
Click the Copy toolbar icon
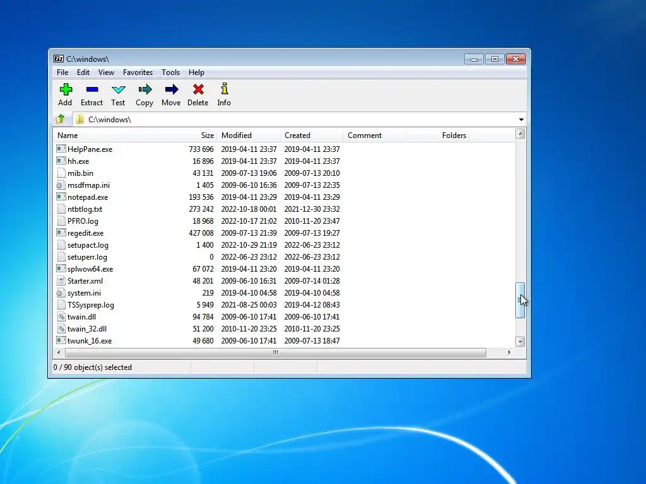coord(144,89)
